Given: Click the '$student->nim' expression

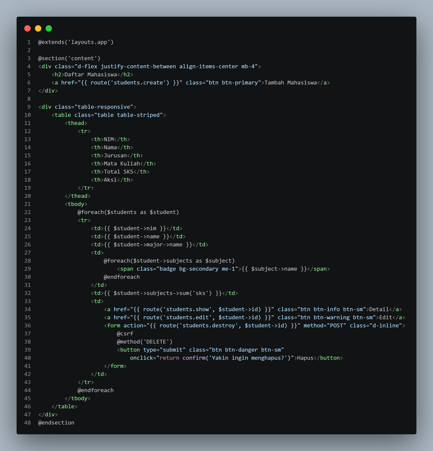Looking at the screenshot, I should click(135, 229).
